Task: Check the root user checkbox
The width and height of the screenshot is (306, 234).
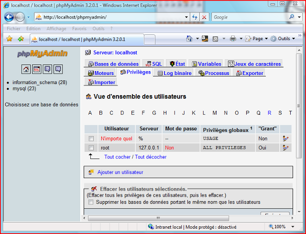Action: tap(91, 148)
